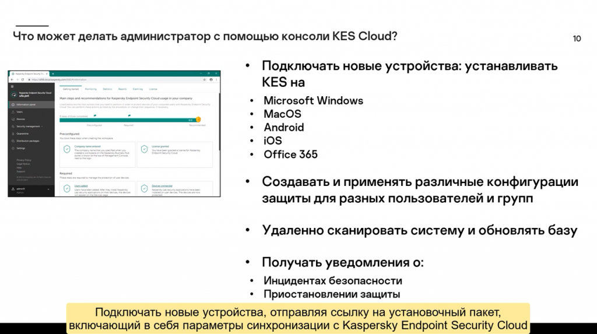Select Information panel in the sidebar
Viewport: 597px width, 334px height.
[x=26, y=105]
